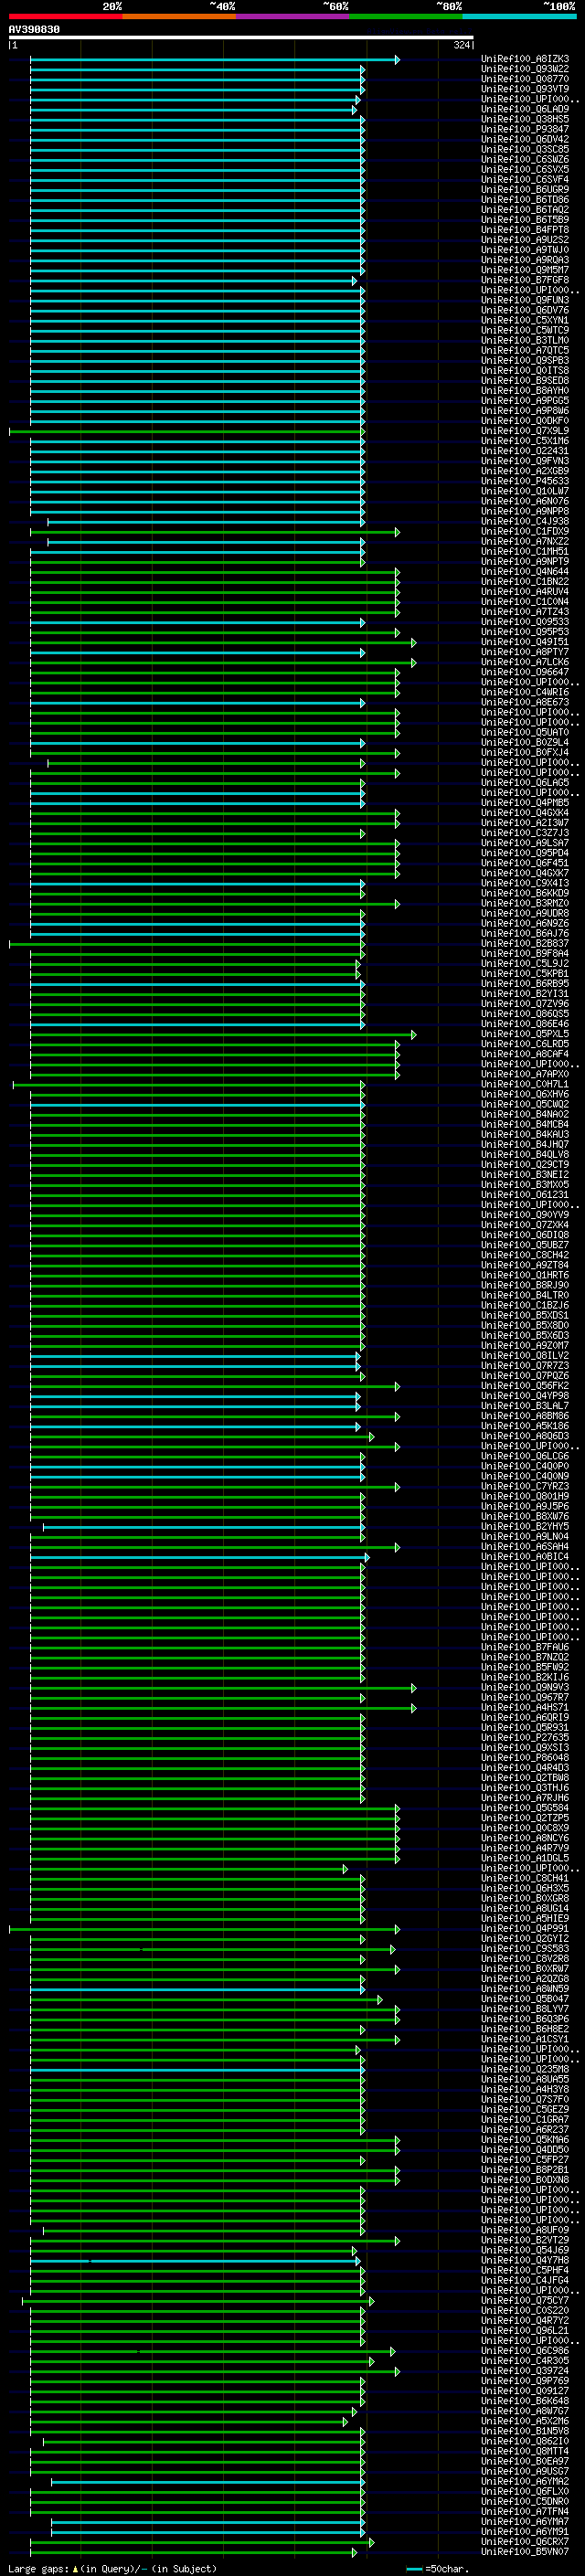Select hit label UniRef100_Q6CRX7
Viewport: 585px width, 2576px height.
coord(525,2542)
